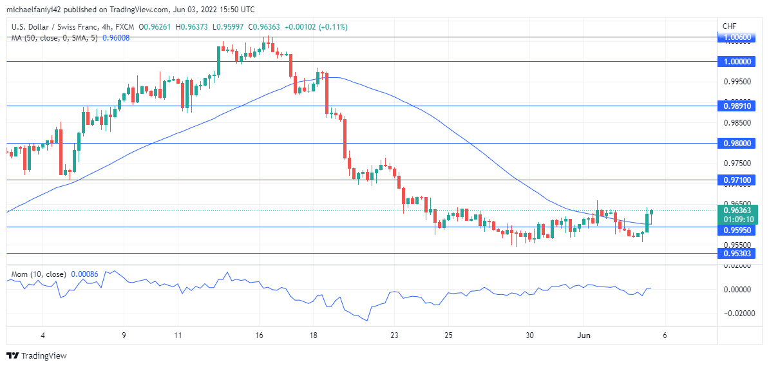Select the 0.98910 price level label

coord(737,106)
